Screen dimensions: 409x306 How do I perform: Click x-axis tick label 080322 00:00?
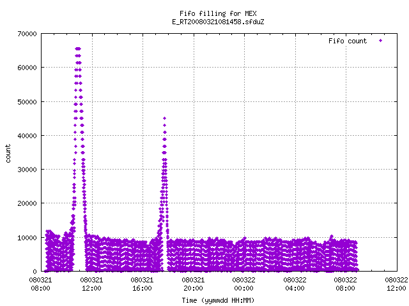[244, 284]
